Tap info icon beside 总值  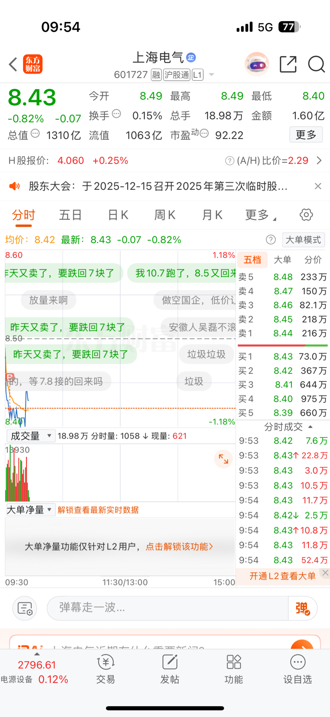35,134
